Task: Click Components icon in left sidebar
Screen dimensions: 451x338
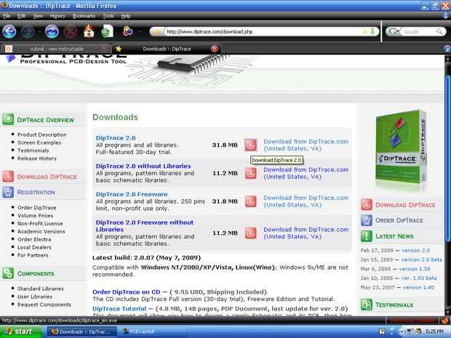Action: [x=8, y=273]
